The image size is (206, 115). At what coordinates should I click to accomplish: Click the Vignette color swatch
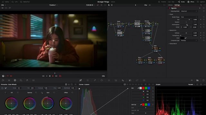click(182, 38)
